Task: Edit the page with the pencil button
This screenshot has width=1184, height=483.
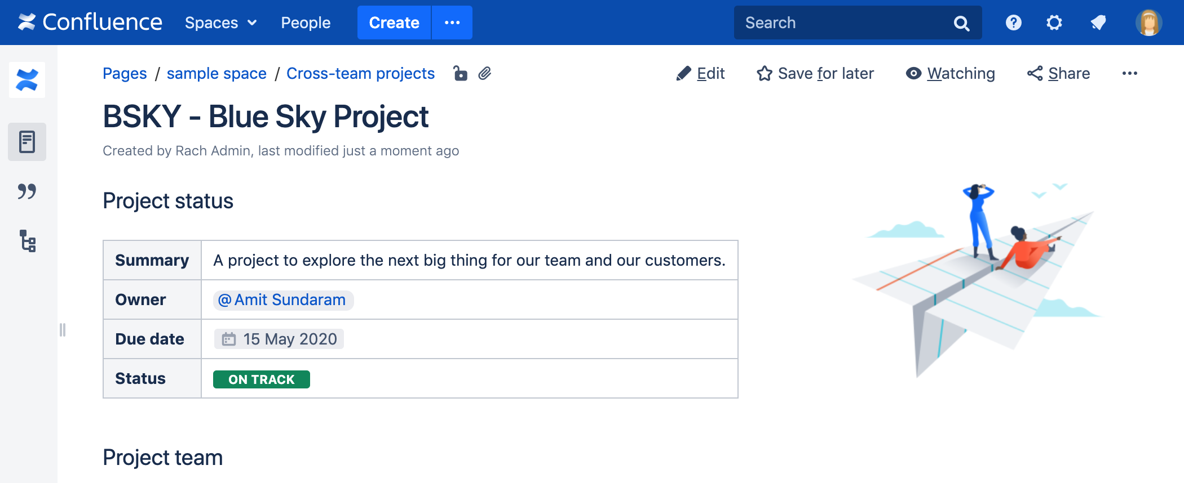Action: coord(700,74)
